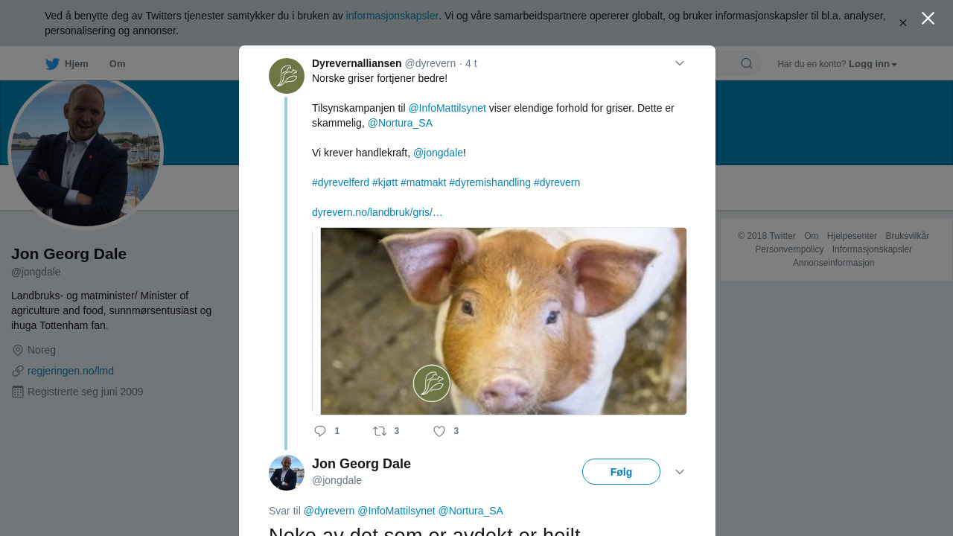Click the search magnifier icon

coord(747,64)
